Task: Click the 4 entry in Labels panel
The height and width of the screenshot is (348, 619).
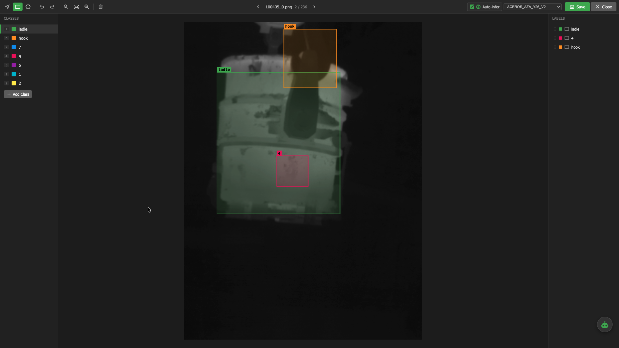Action: click(x=584, y=38)
